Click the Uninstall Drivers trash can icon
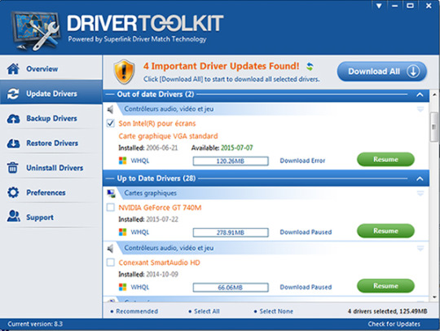This screenshot has height=331, width=440. (x=12, y=168)
